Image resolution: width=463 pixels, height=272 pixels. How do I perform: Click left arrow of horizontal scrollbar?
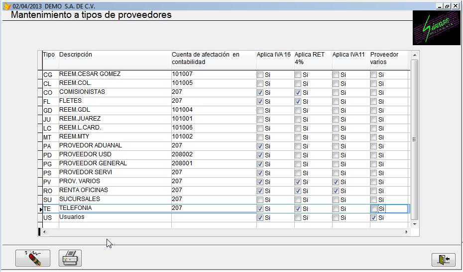(44, 232)
